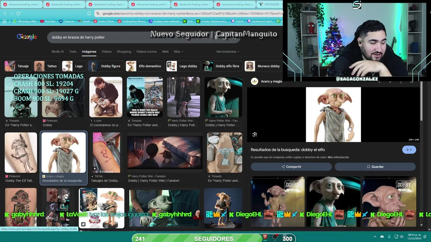The image size is (431, 242).
Task: Select the Muneco dobby suggestion chip
Action: (x=264, y=66)
